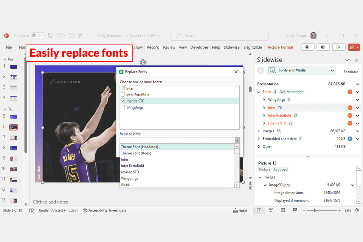
Task: Select Theme Font (Headings) option
Action: coord(177,147)
